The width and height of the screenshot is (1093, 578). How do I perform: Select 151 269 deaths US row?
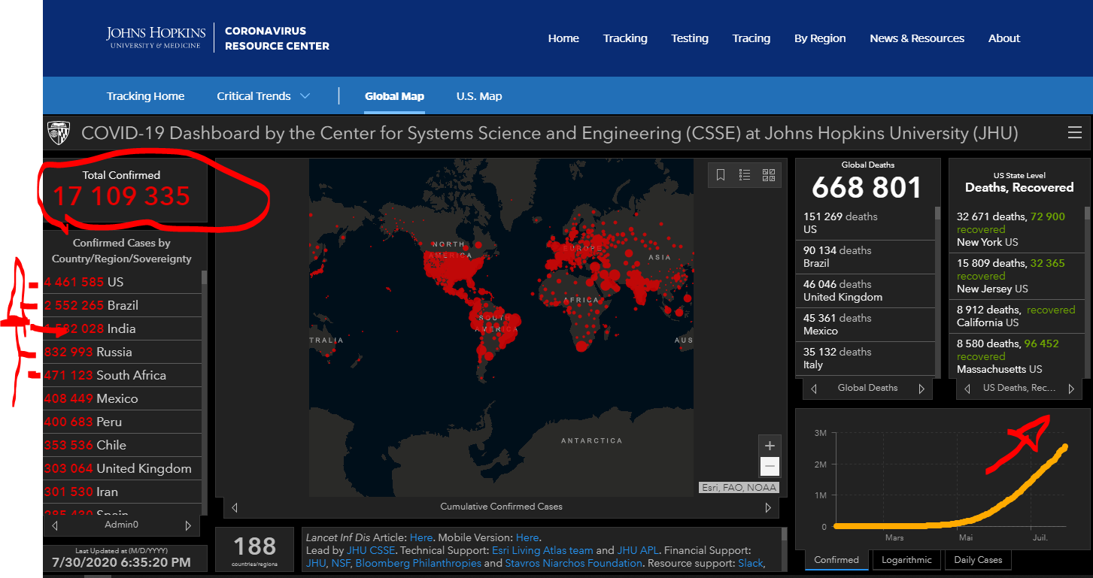pos(865,223)
